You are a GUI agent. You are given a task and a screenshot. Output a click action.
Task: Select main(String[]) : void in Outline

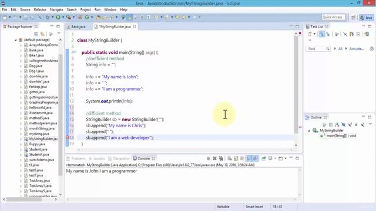[341, 136]
